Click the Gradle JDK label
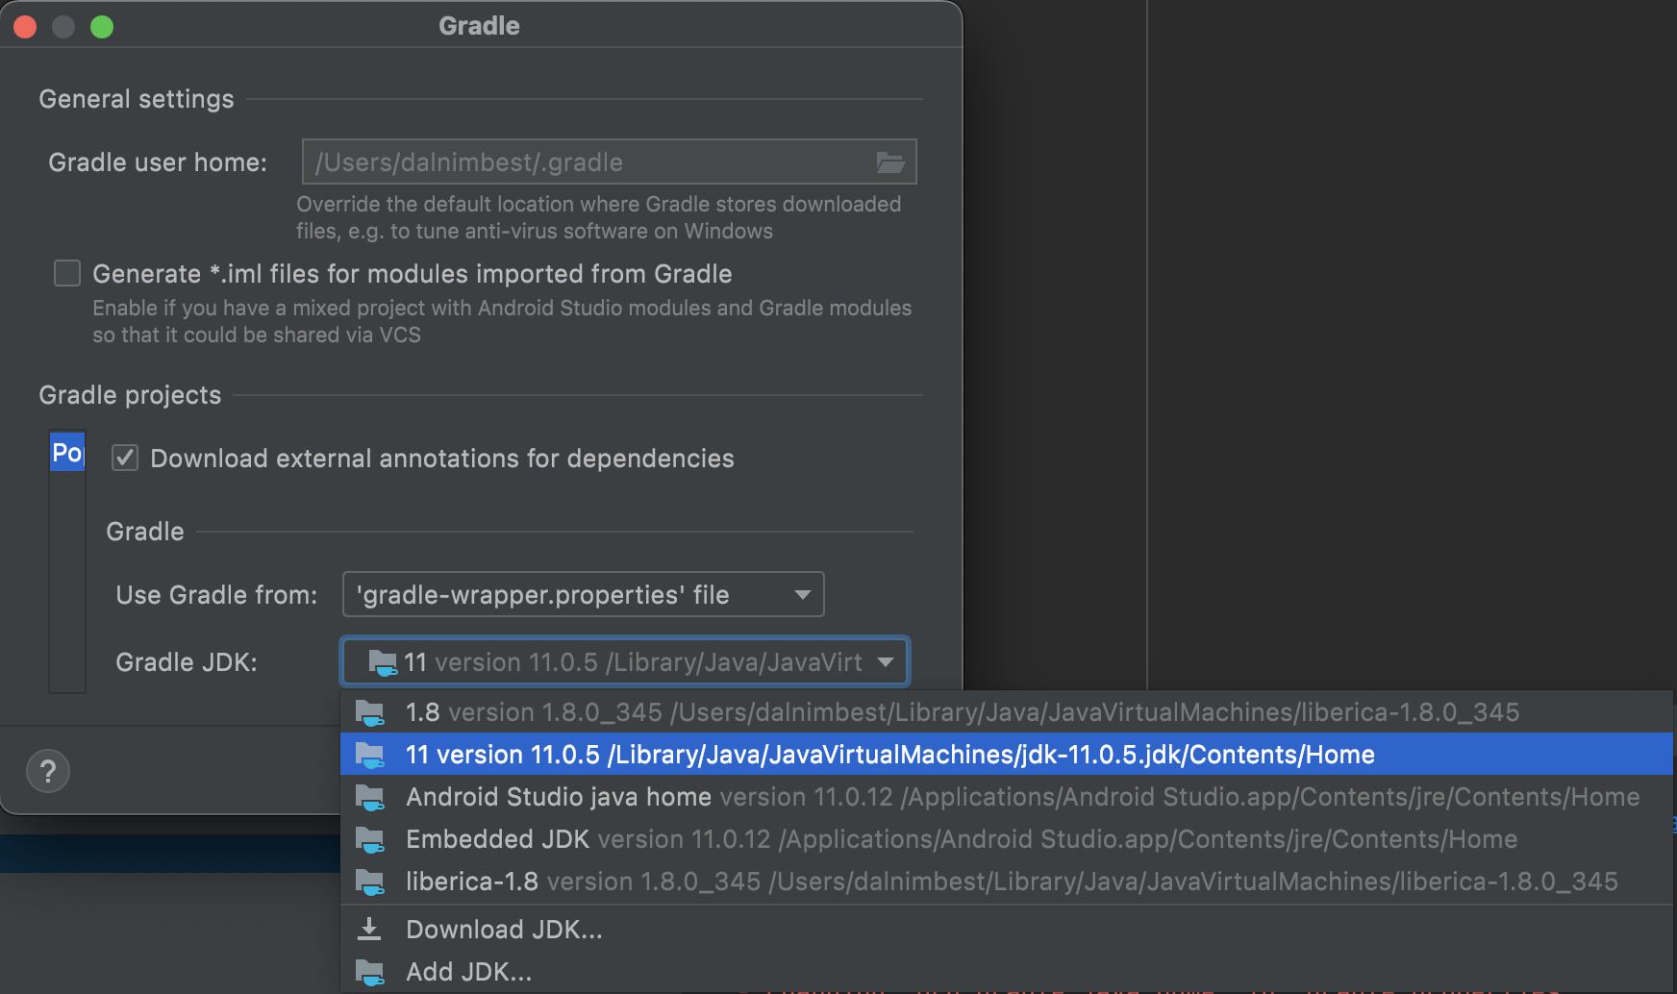Screen dimensions: 1677x994 tap(187, 662)
